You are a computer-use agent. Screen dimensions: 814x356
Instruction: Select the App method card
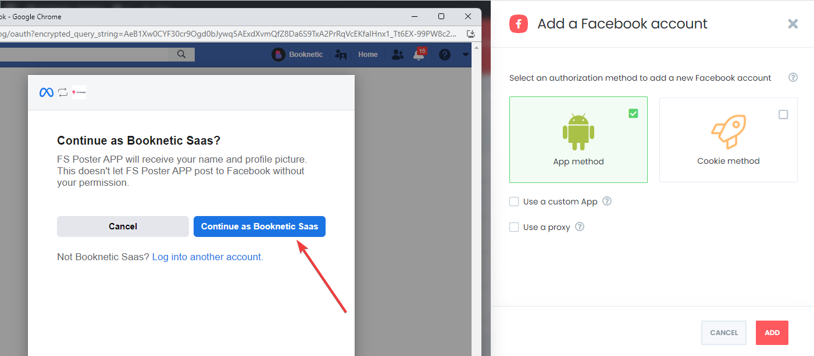tap(579, 139)
